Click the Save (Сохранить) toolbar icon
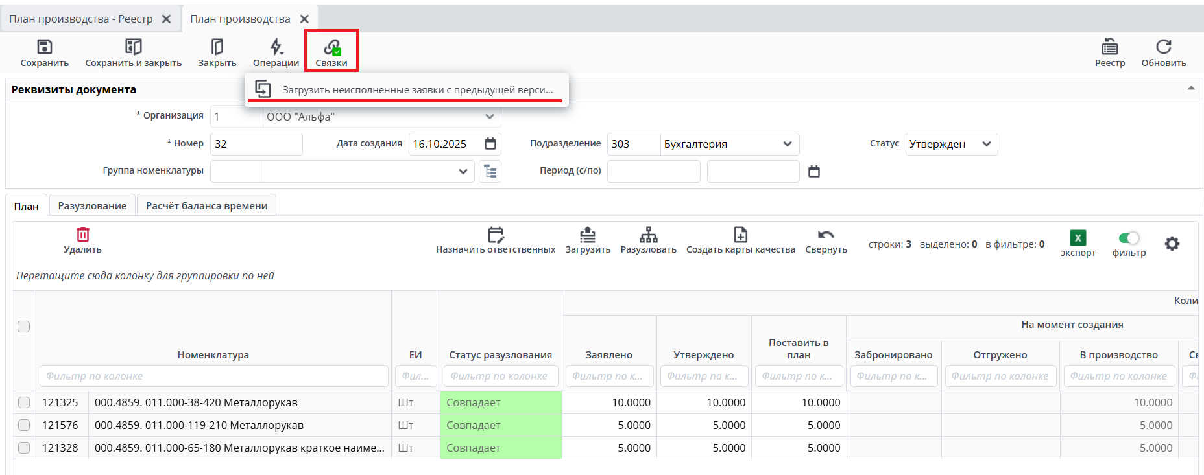Screen dimensions: 1204x475 pos(44,47)
